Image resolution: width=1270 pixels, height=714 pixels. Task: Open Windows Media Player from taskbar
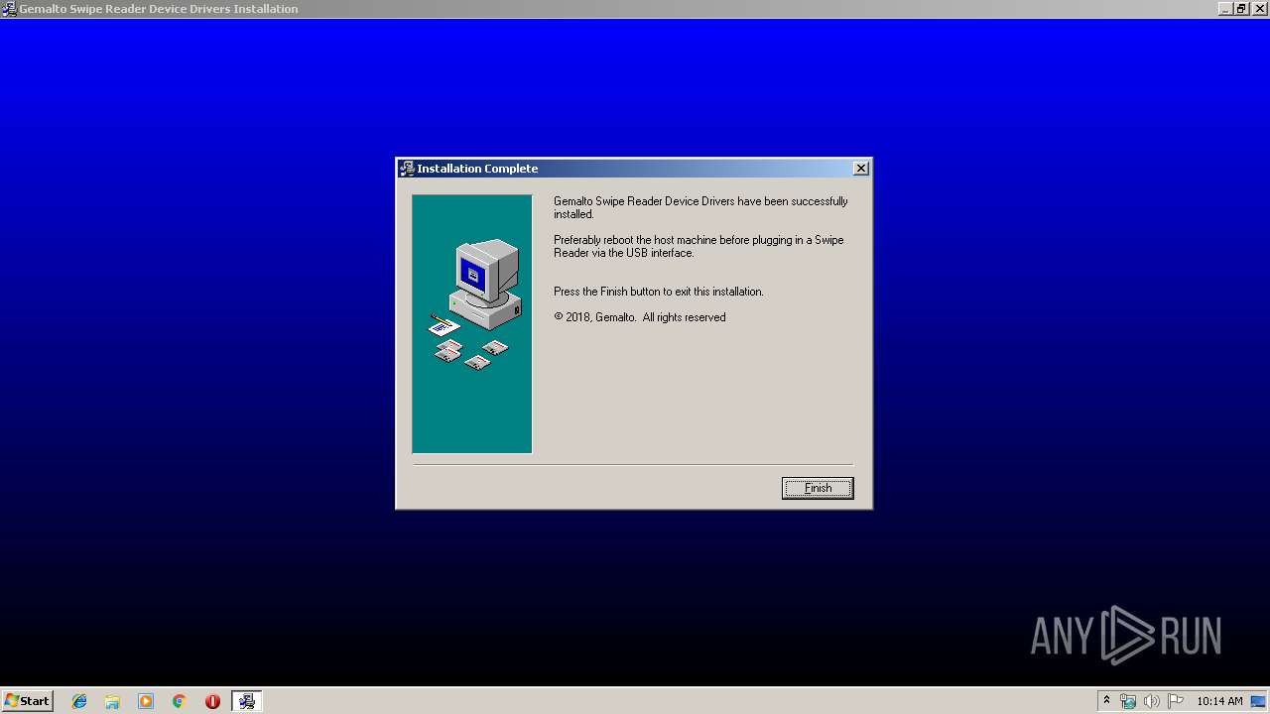click(146, 701)
